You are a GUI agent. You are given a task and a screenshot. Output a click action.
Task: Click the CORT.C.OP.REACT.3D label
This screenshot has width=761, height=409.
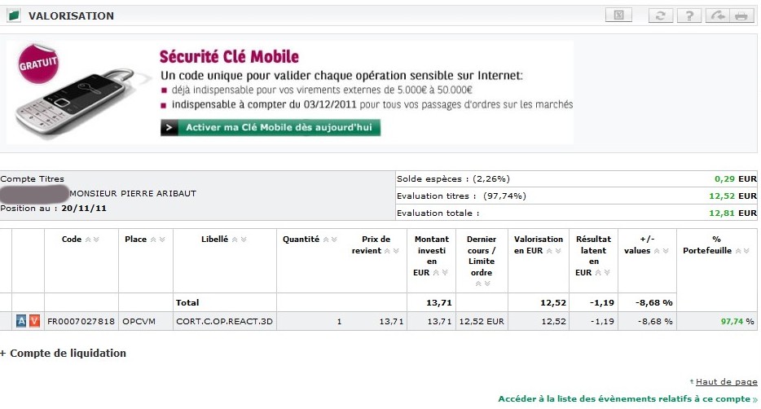click(x=224, y=321)
